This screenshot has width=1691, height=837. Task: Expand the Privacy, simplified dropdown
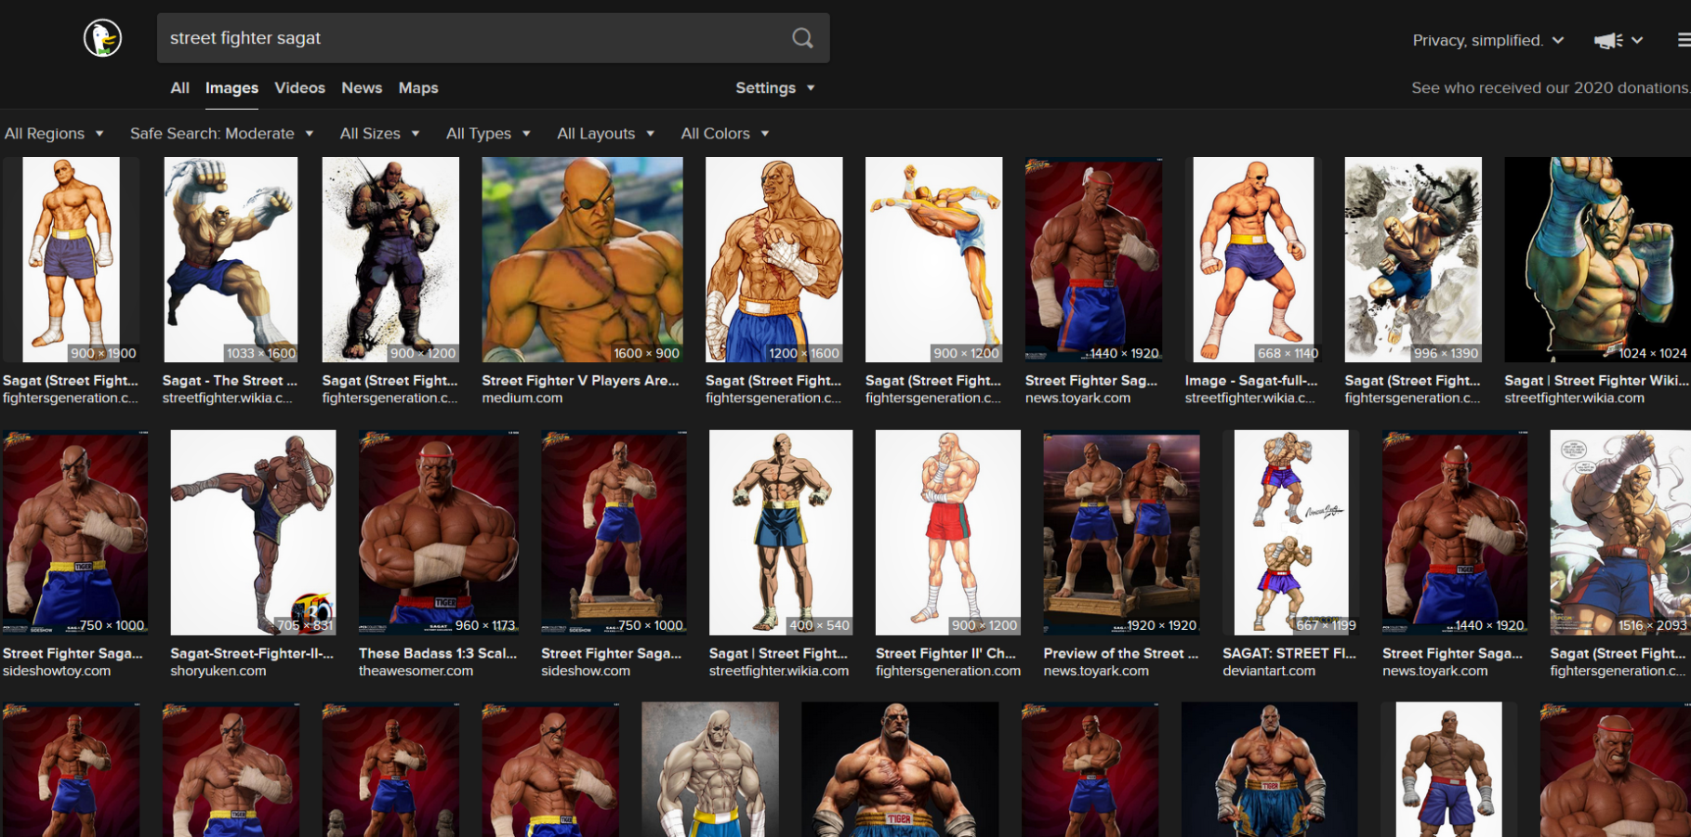click(1487, 40)
